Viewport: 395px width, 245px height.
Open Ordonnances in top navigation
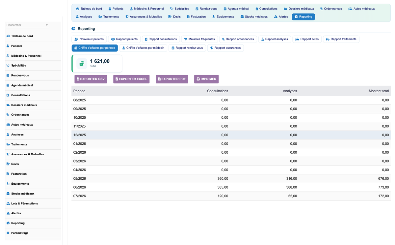[331, 9]
